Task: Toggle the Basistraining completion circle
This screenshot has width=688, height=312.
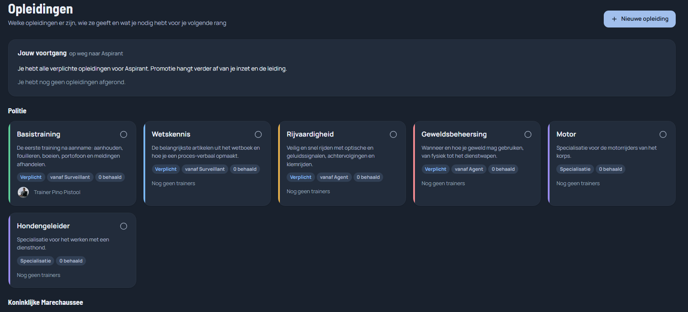Action: point(124,134)
